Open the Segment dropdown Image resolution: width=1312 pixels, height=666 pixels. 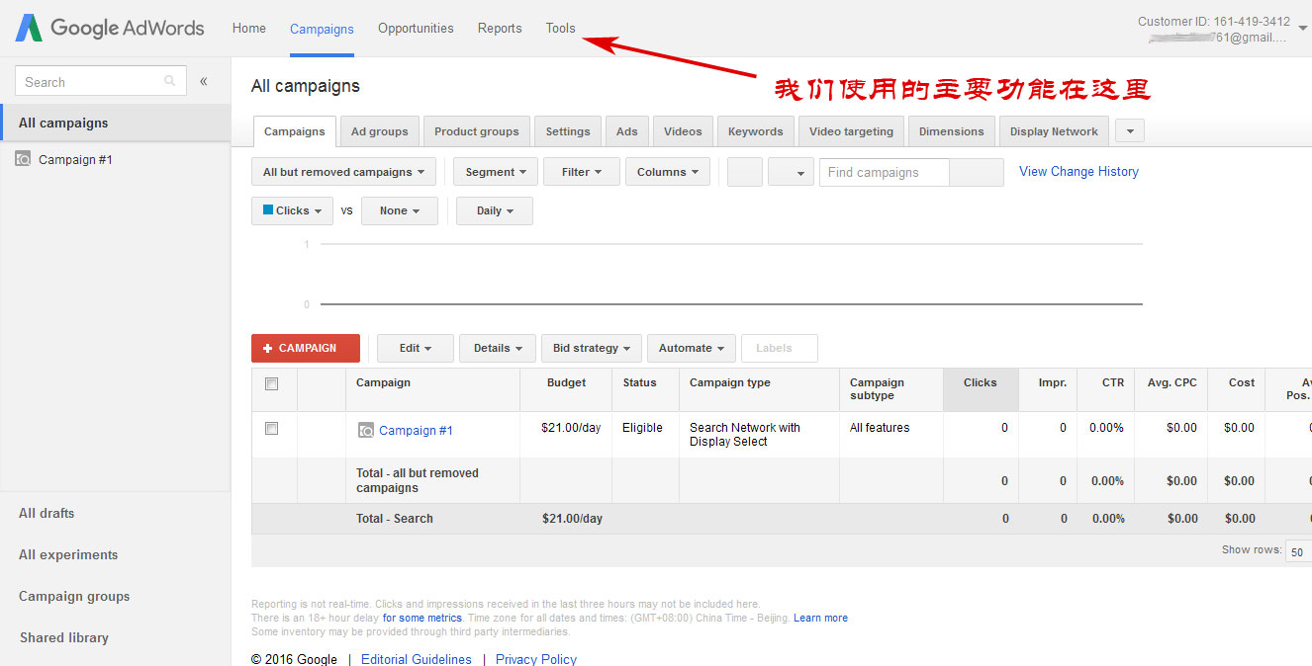click(496, 172)
